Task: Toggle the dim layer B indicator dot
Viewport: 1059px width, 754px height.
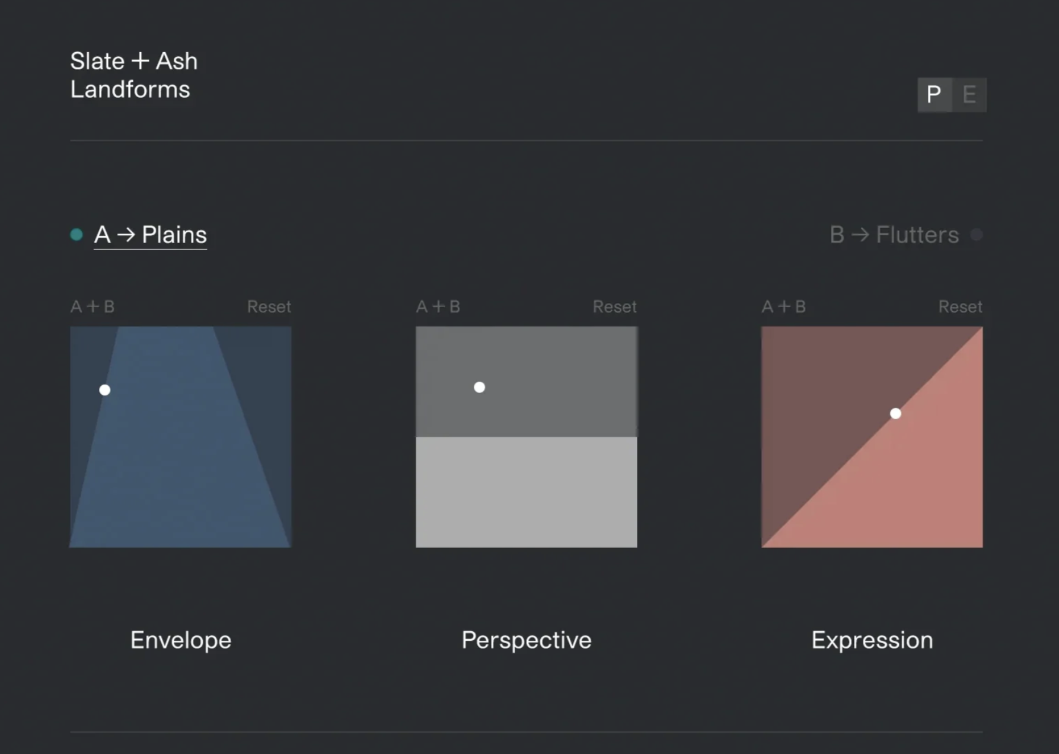Action: pos(976,235)
